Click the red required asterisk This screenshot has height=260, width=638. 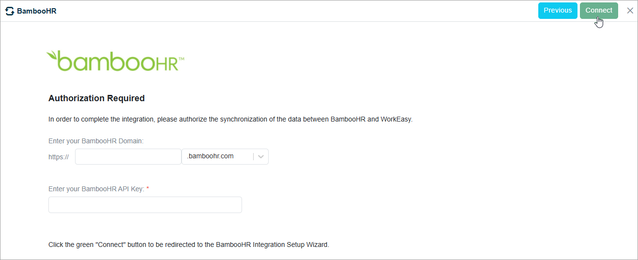(x=148, y=188)
